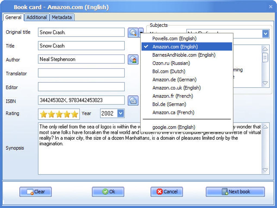
Task: Expand the Year 2002 dropdown
Action: click(x=121, y=113)
